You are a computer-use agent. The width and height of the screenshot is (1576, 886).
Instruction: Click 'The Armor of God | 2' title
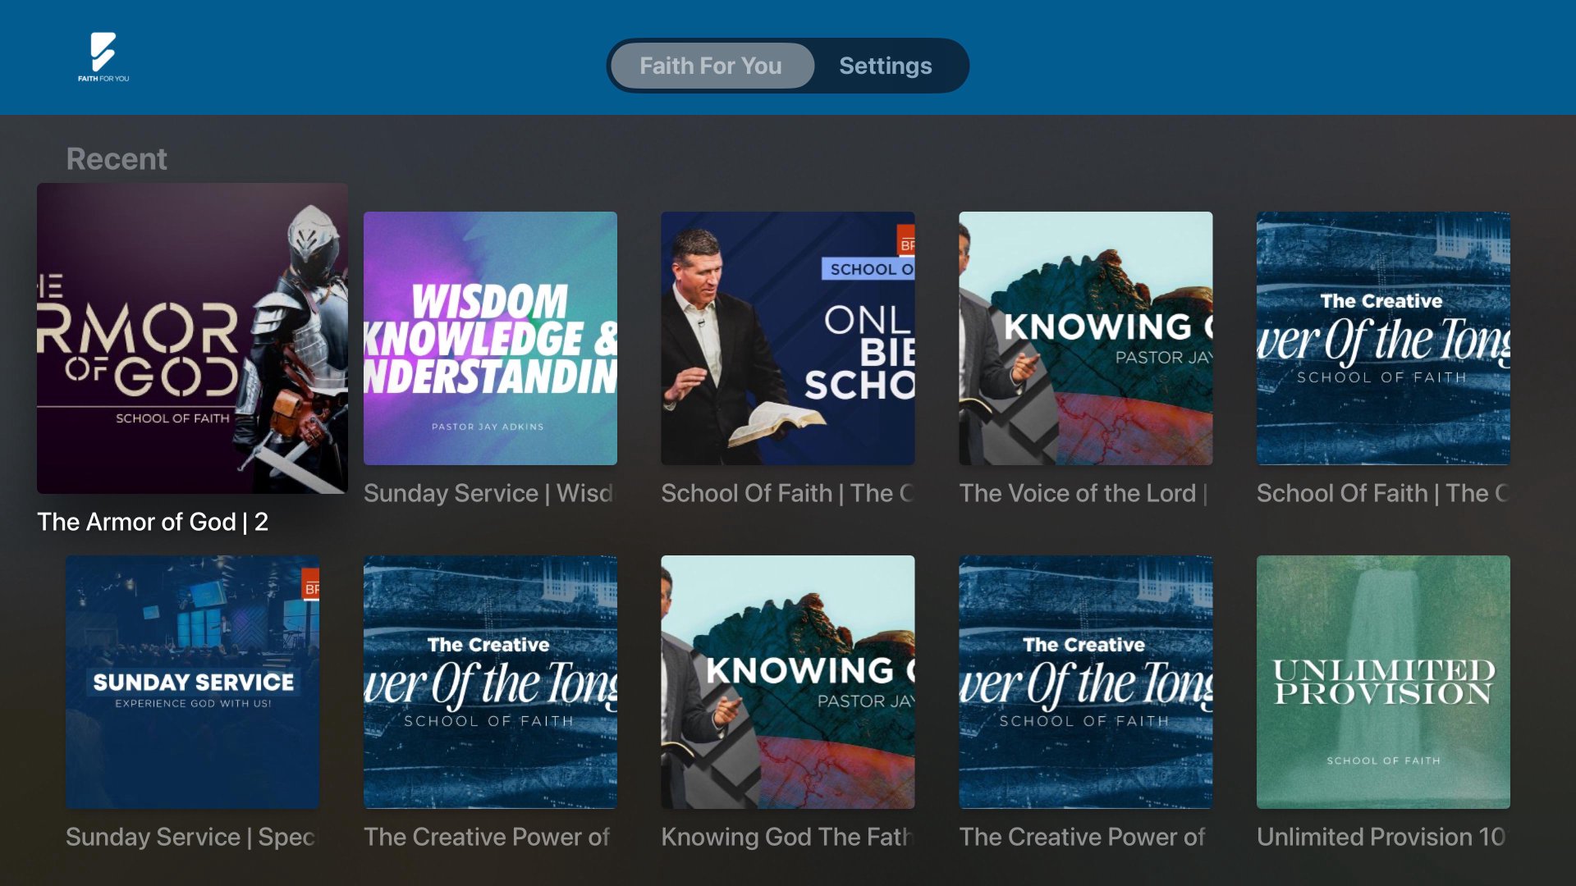click(153, 522)
